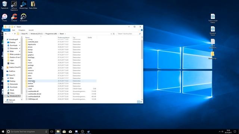Select the CSERHelper.dll file
Image resolution: width=239 pixels, height=134 pixels.
tap(33, 99)
